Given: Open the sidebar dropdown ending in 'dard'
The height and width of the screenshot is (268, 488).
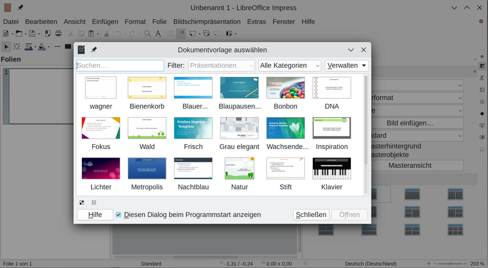Looking at the screenshot, I should [x=417, y=136].
